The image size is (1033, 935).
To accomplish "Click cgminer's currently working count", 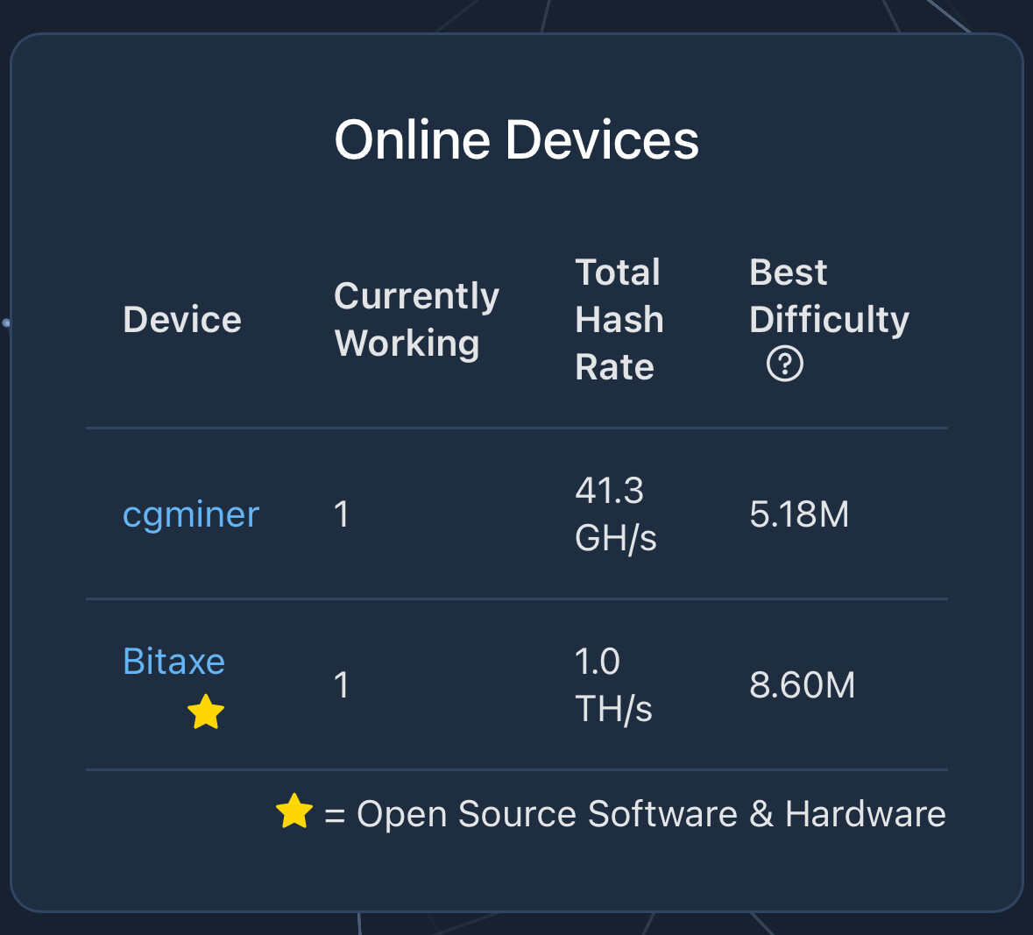I will [342, 514].
